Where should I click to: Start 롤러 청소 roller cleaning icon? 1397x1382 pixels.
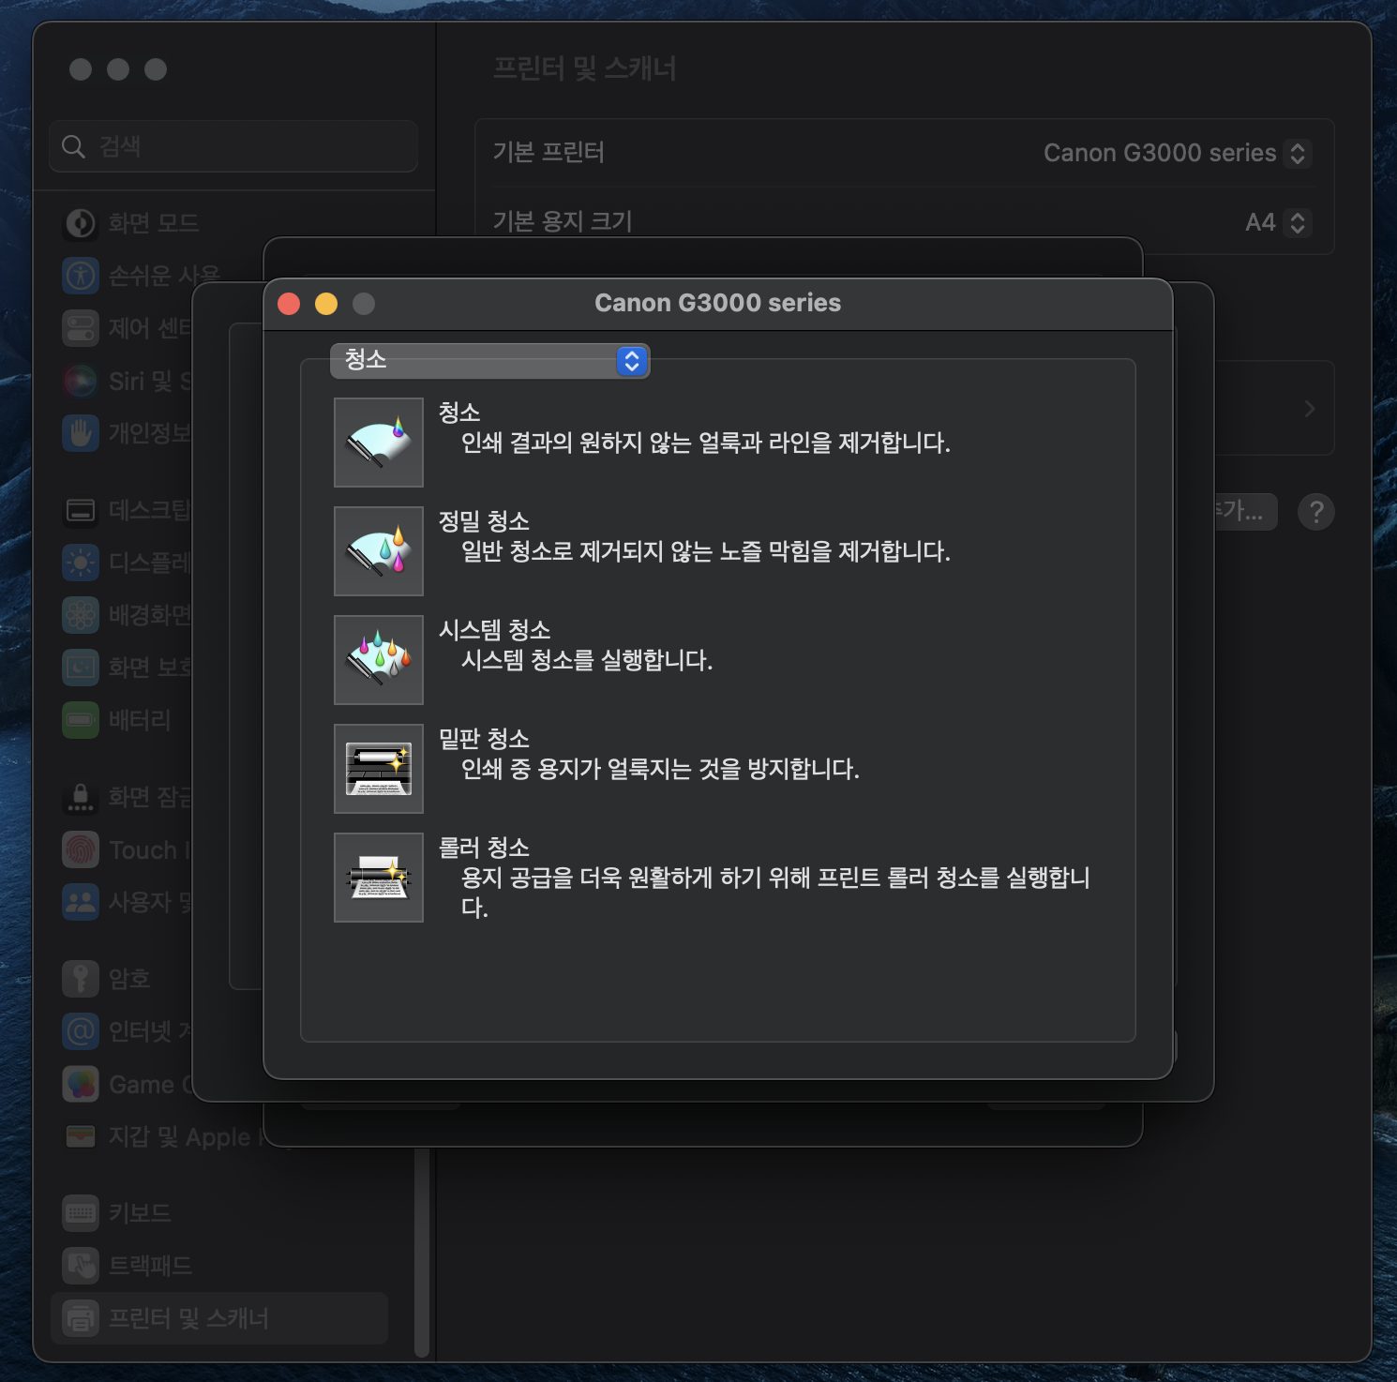pyautogui.click(x=379, y=878)
